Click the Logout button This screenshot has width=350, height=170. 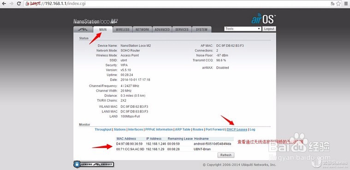pos(269,29)
